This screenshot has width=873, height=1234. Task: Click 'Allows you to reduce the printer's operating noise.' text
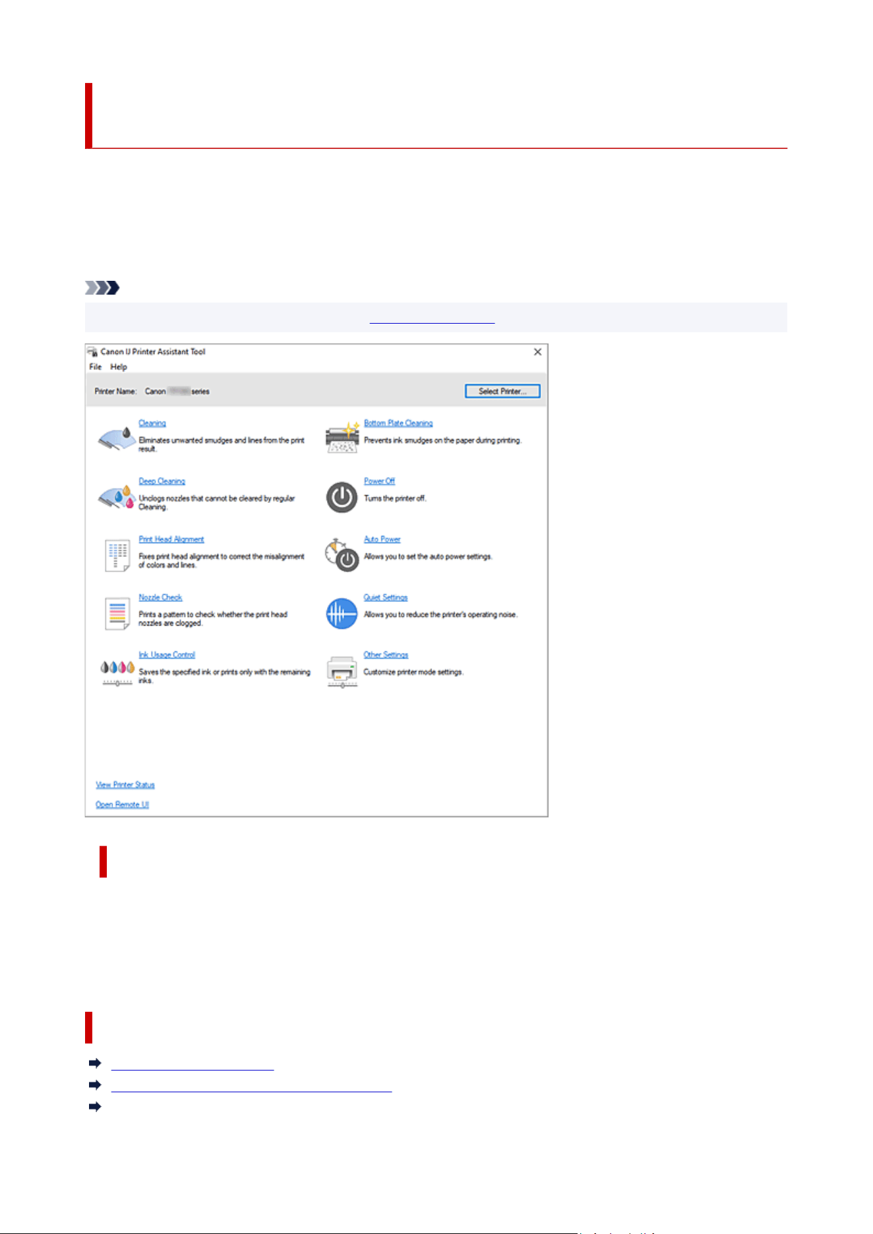(x=440, y=614)
